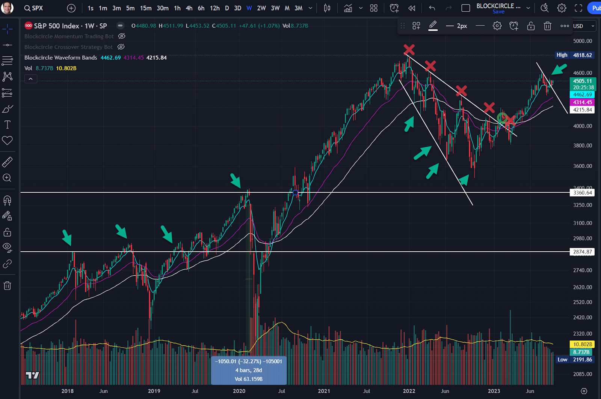Activate the zoom in tool

point(7,178)
